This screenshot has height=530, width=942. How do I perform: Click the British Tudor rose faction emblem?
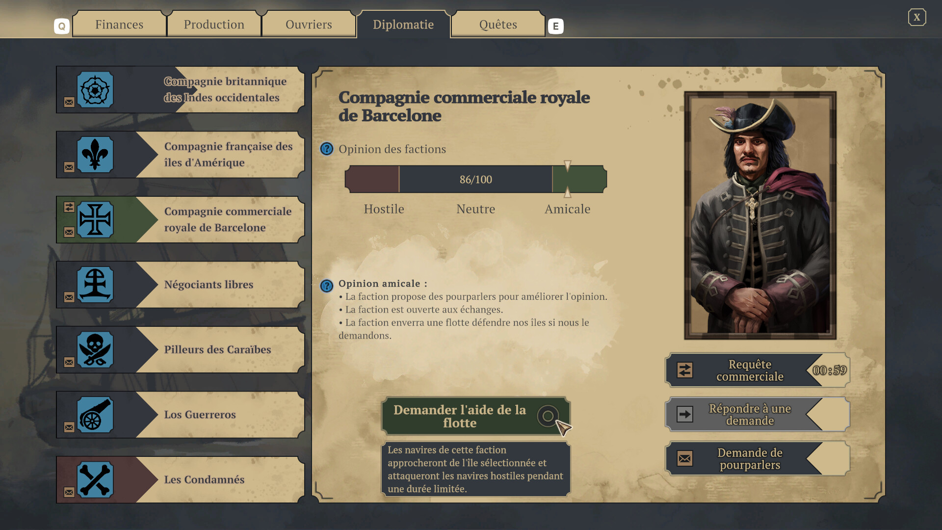[x=95, y=90]
